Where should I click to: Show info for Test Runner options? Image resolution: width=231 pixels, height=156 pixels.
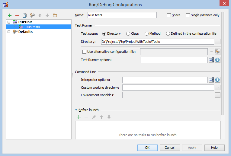tap(217, 60)
